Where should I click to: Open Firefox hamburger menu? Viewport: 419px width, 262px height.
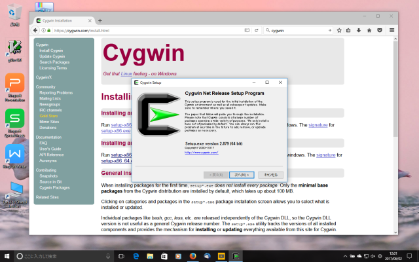click(392, 31)
